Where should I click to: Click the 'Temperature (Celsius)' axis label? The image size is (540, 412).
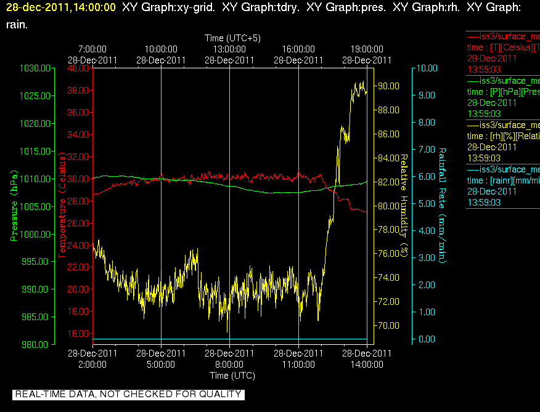click(62, 206)
